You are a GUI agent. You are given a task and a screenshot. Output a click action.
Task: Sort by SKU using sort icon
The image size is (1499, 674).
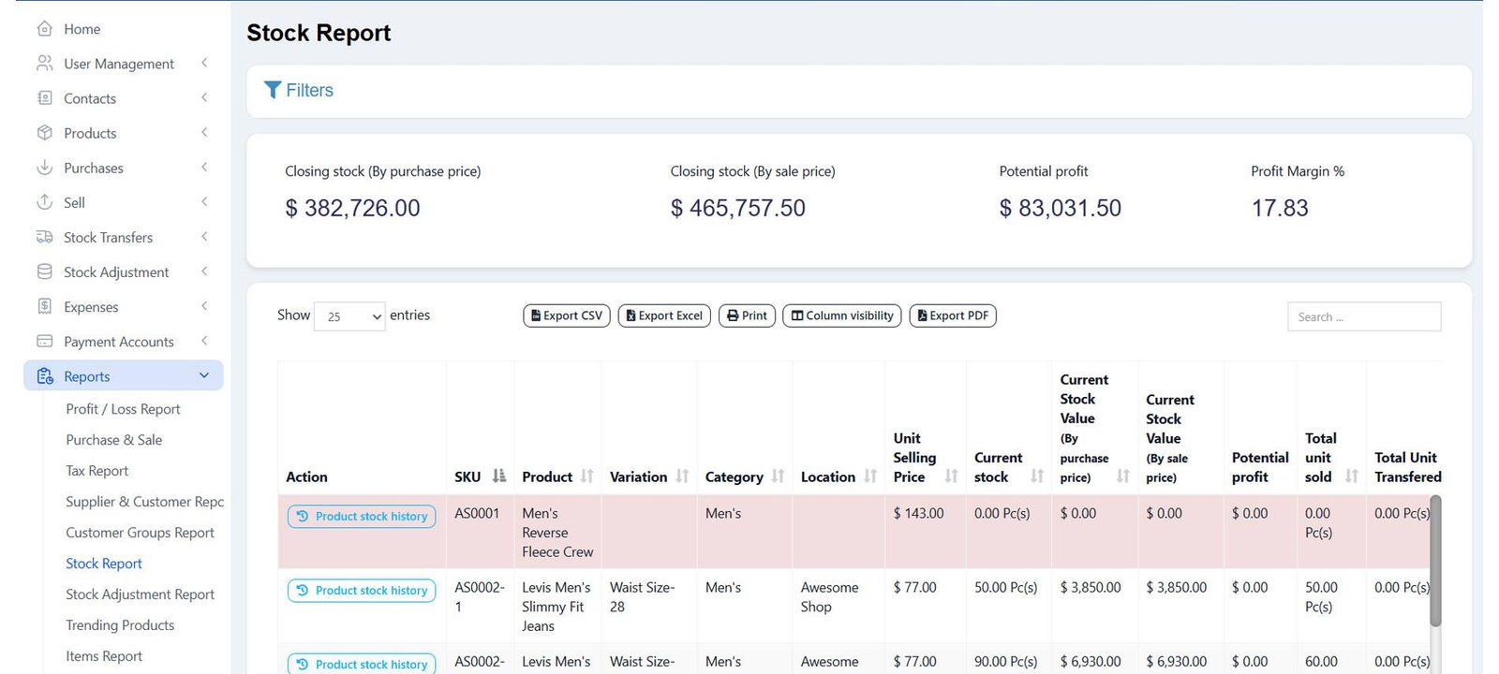pos(499,476)
